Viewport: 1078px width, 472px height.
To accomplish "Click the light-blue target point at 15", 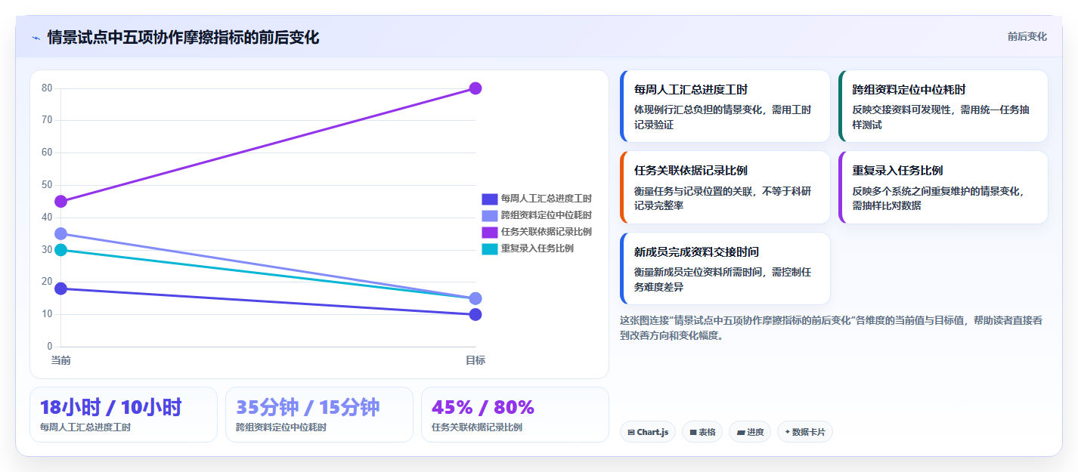I will coord(475,298).
